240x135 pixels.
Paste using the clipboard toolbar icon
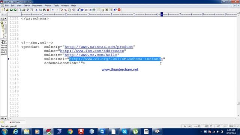44,10
